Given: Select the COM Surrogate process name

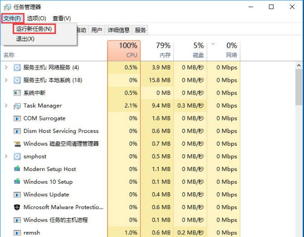Looking at the screenshot, I should click(x=44, y=118).
